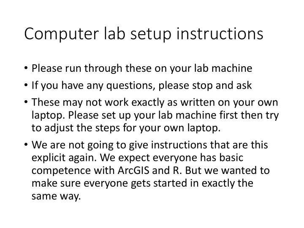Click the words 'same way.' at the end

point(56,196)
